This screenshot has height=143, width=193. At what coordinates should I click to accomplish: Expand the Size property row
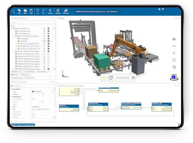click(x=12, y=109)
